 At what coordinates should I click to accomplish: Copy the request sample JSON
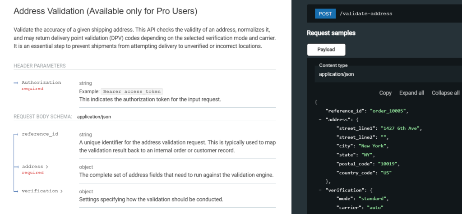click(385, 93)
